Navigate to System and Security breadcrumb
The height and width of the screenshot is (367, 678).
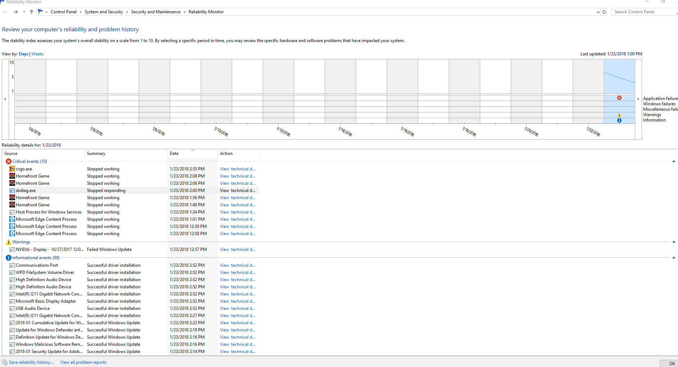[104, 12]
